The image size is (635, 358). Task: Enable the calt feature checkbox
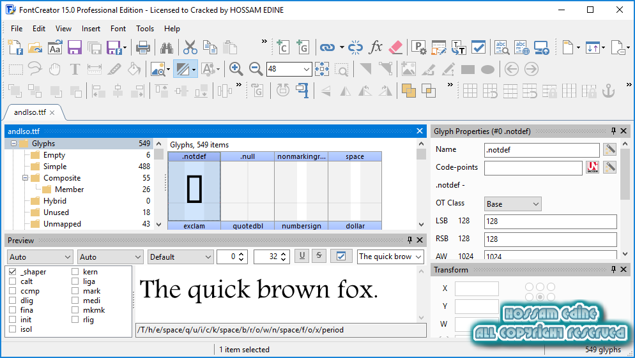(13, 281)
